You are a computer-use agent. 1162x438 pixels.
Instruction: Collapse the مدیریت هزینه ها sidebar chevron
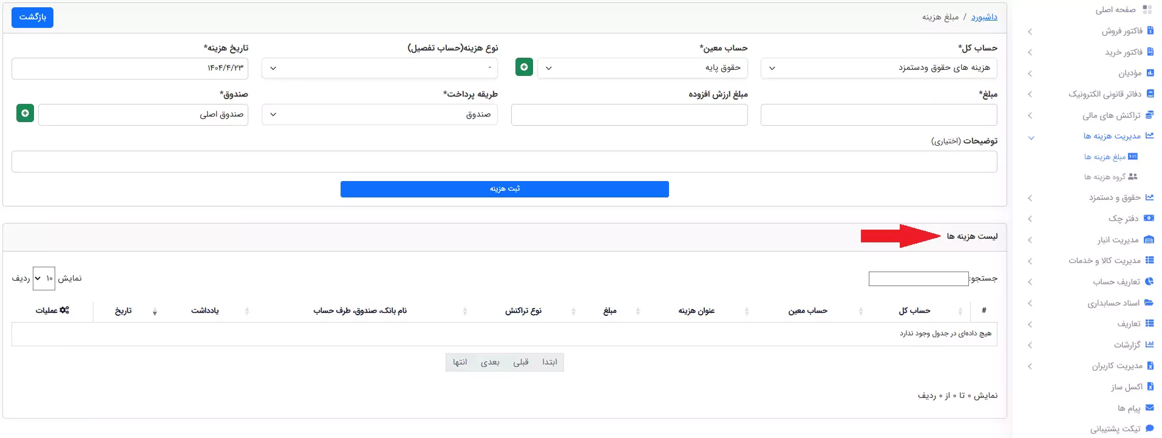[1031, 138]
